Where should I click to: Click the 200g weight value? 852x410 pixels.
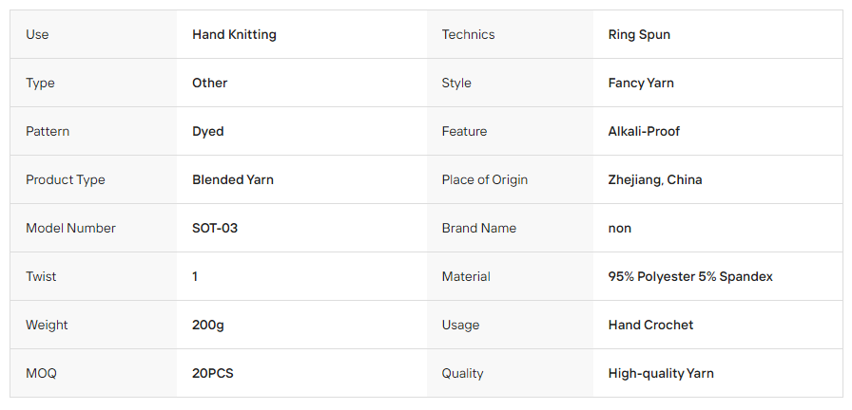(x=207, y=325)
